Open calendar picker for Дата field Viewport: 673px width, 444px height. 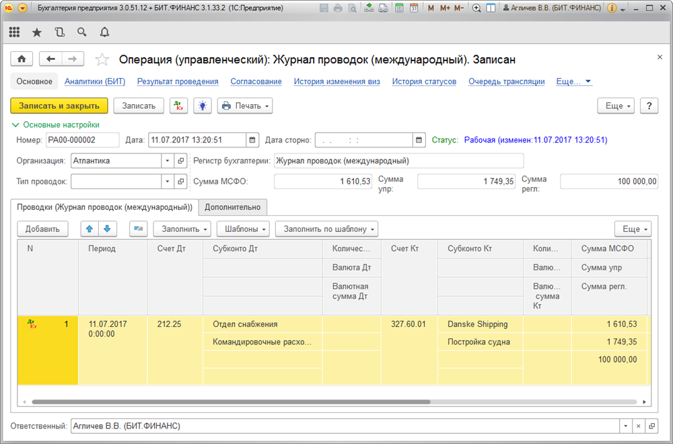252,140
